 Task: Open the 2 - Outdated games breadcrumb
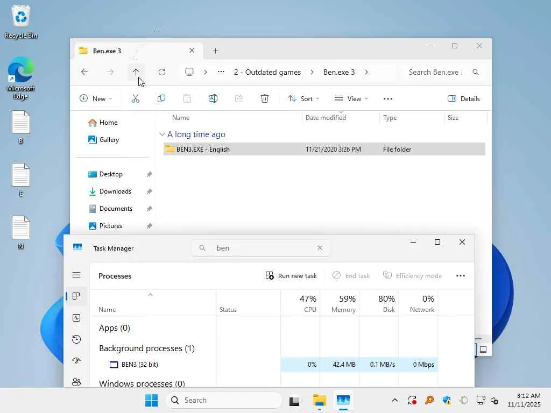267,72
